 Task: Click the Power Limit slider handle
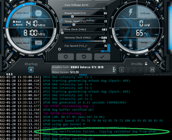tap(72, 17)
